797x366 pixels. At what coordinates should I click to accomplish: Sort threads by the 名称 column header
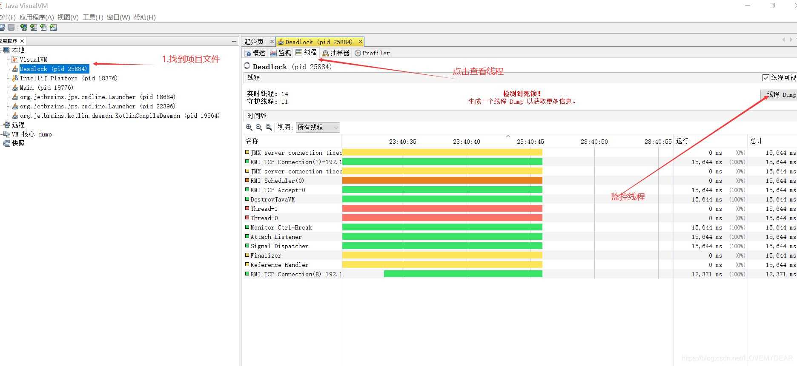(x=292, y=141)
